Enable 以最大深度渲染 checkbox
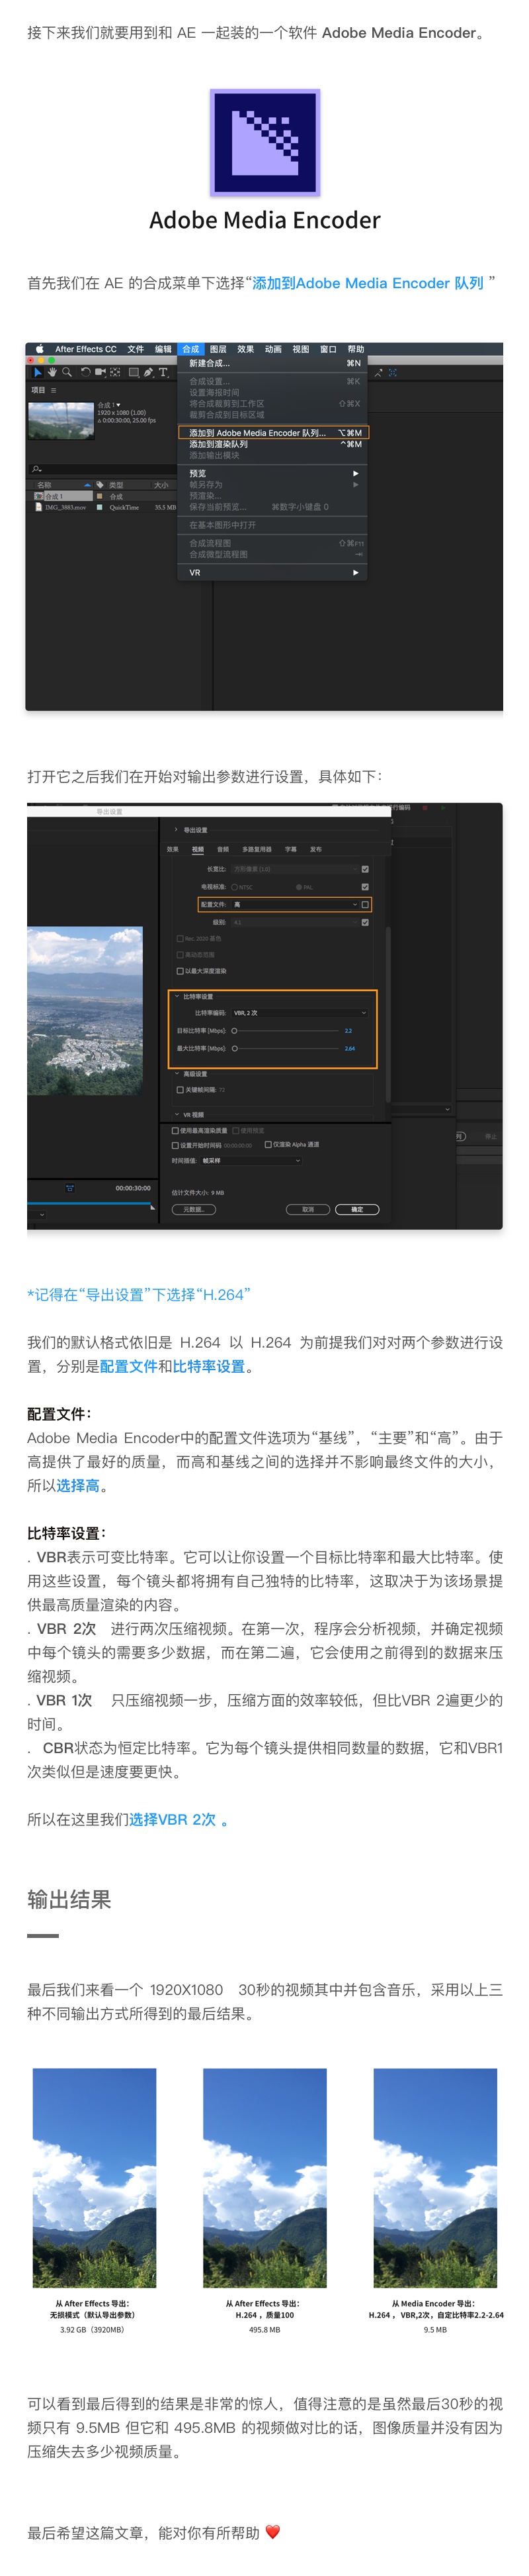Viewport: 529px width, 2576px height. (x=180, y=970)
